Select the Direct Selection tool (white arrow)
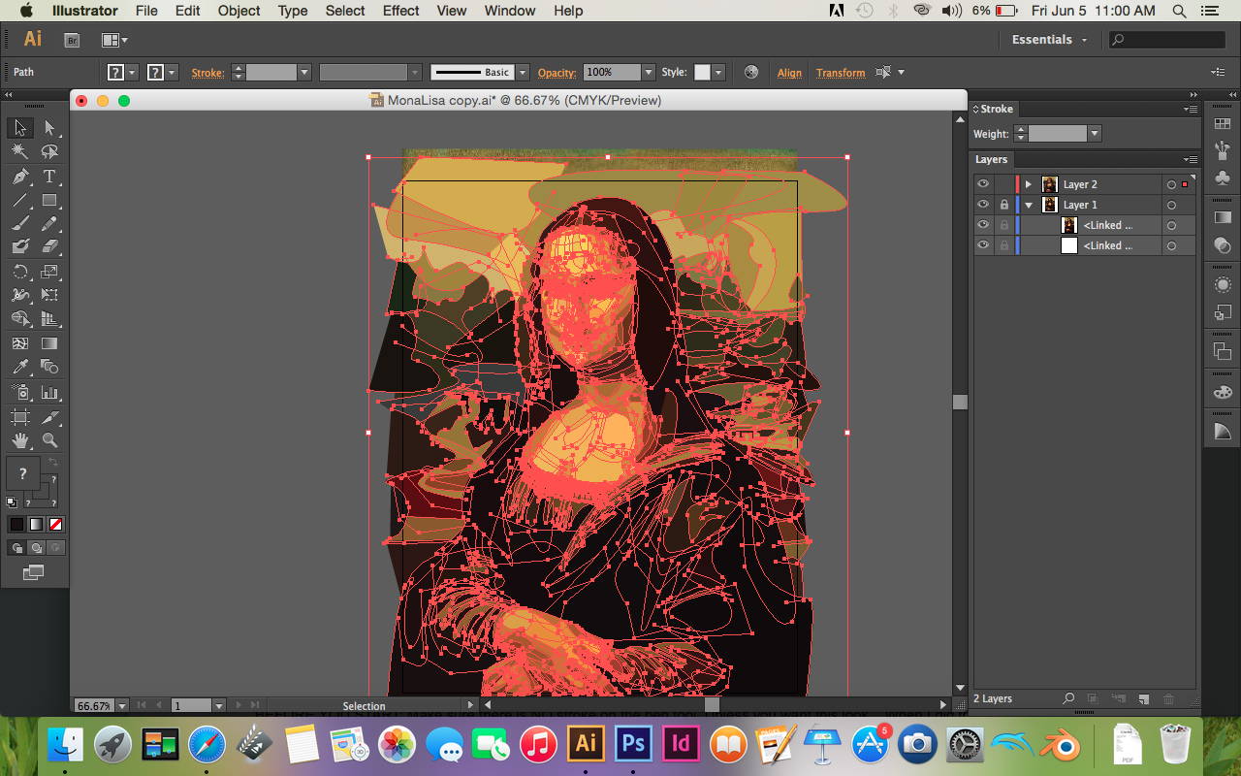This screenshot has width=1241, height=776. pos(49,128)
